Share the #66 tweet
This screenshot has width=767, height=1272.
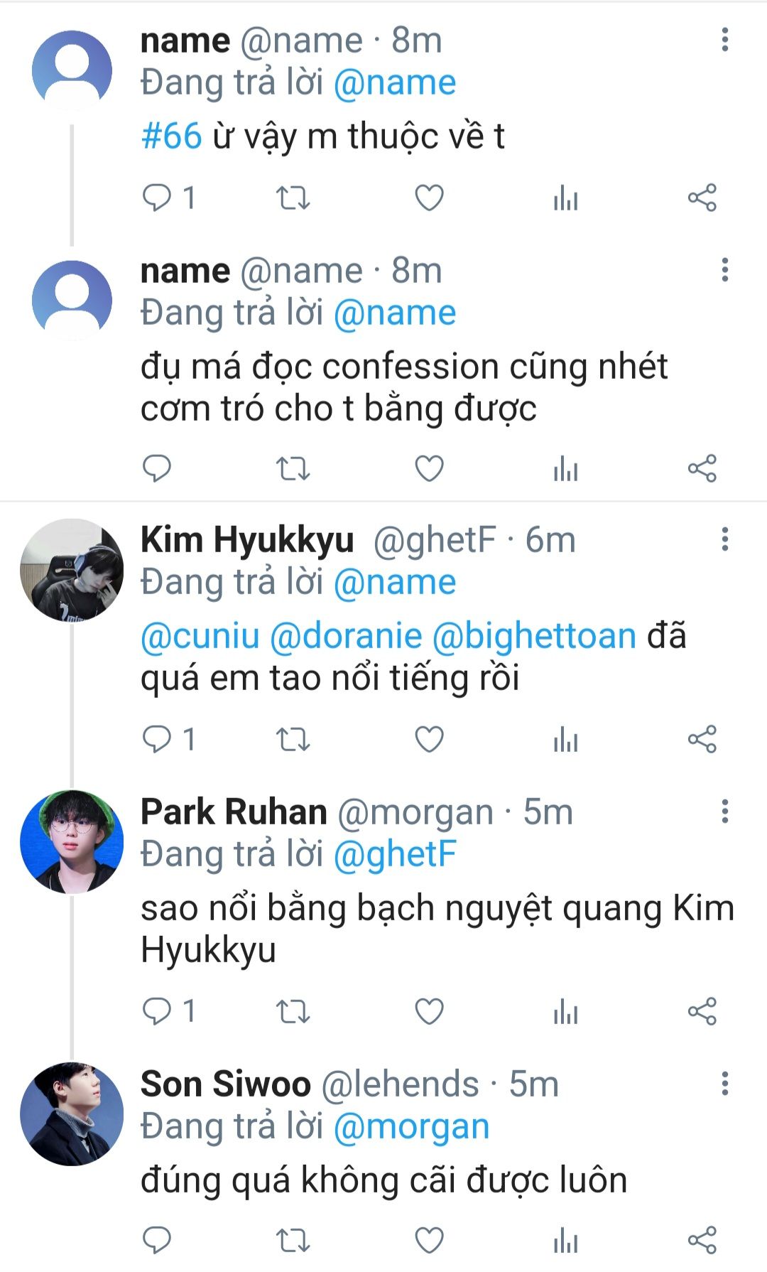702,198
